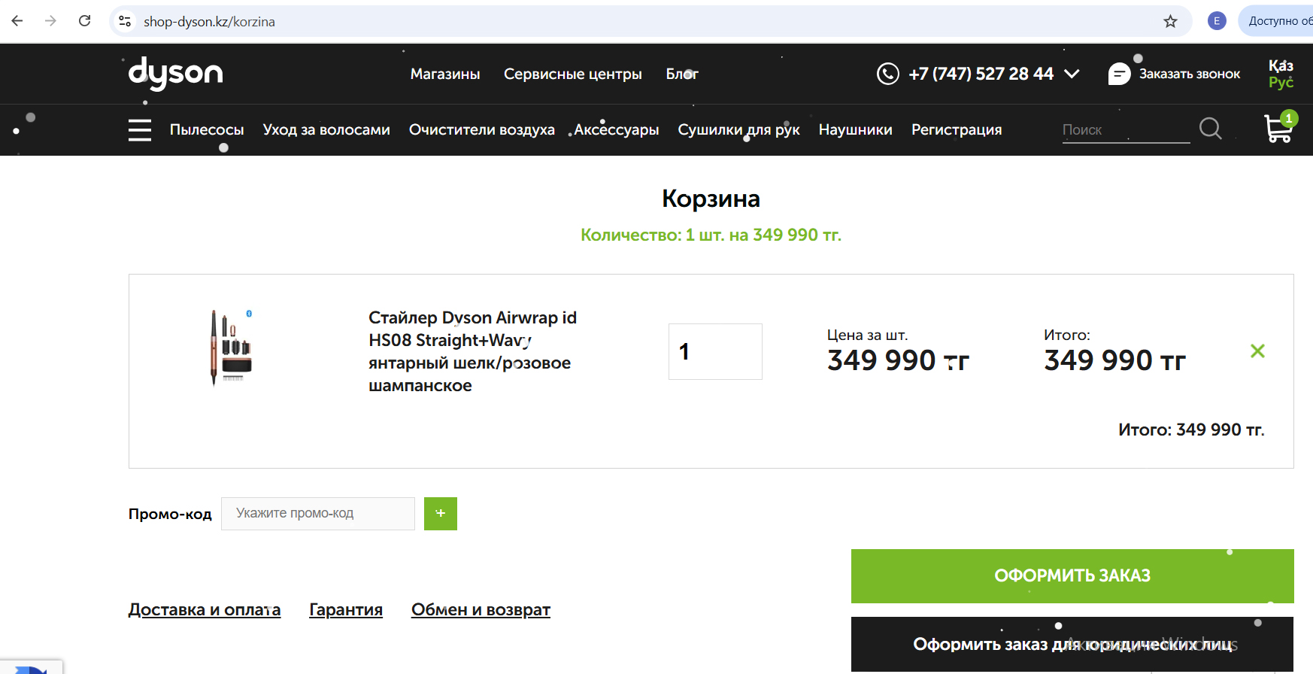Click the Dyson logo
1313x674 pixels.
tap(176, 74)
